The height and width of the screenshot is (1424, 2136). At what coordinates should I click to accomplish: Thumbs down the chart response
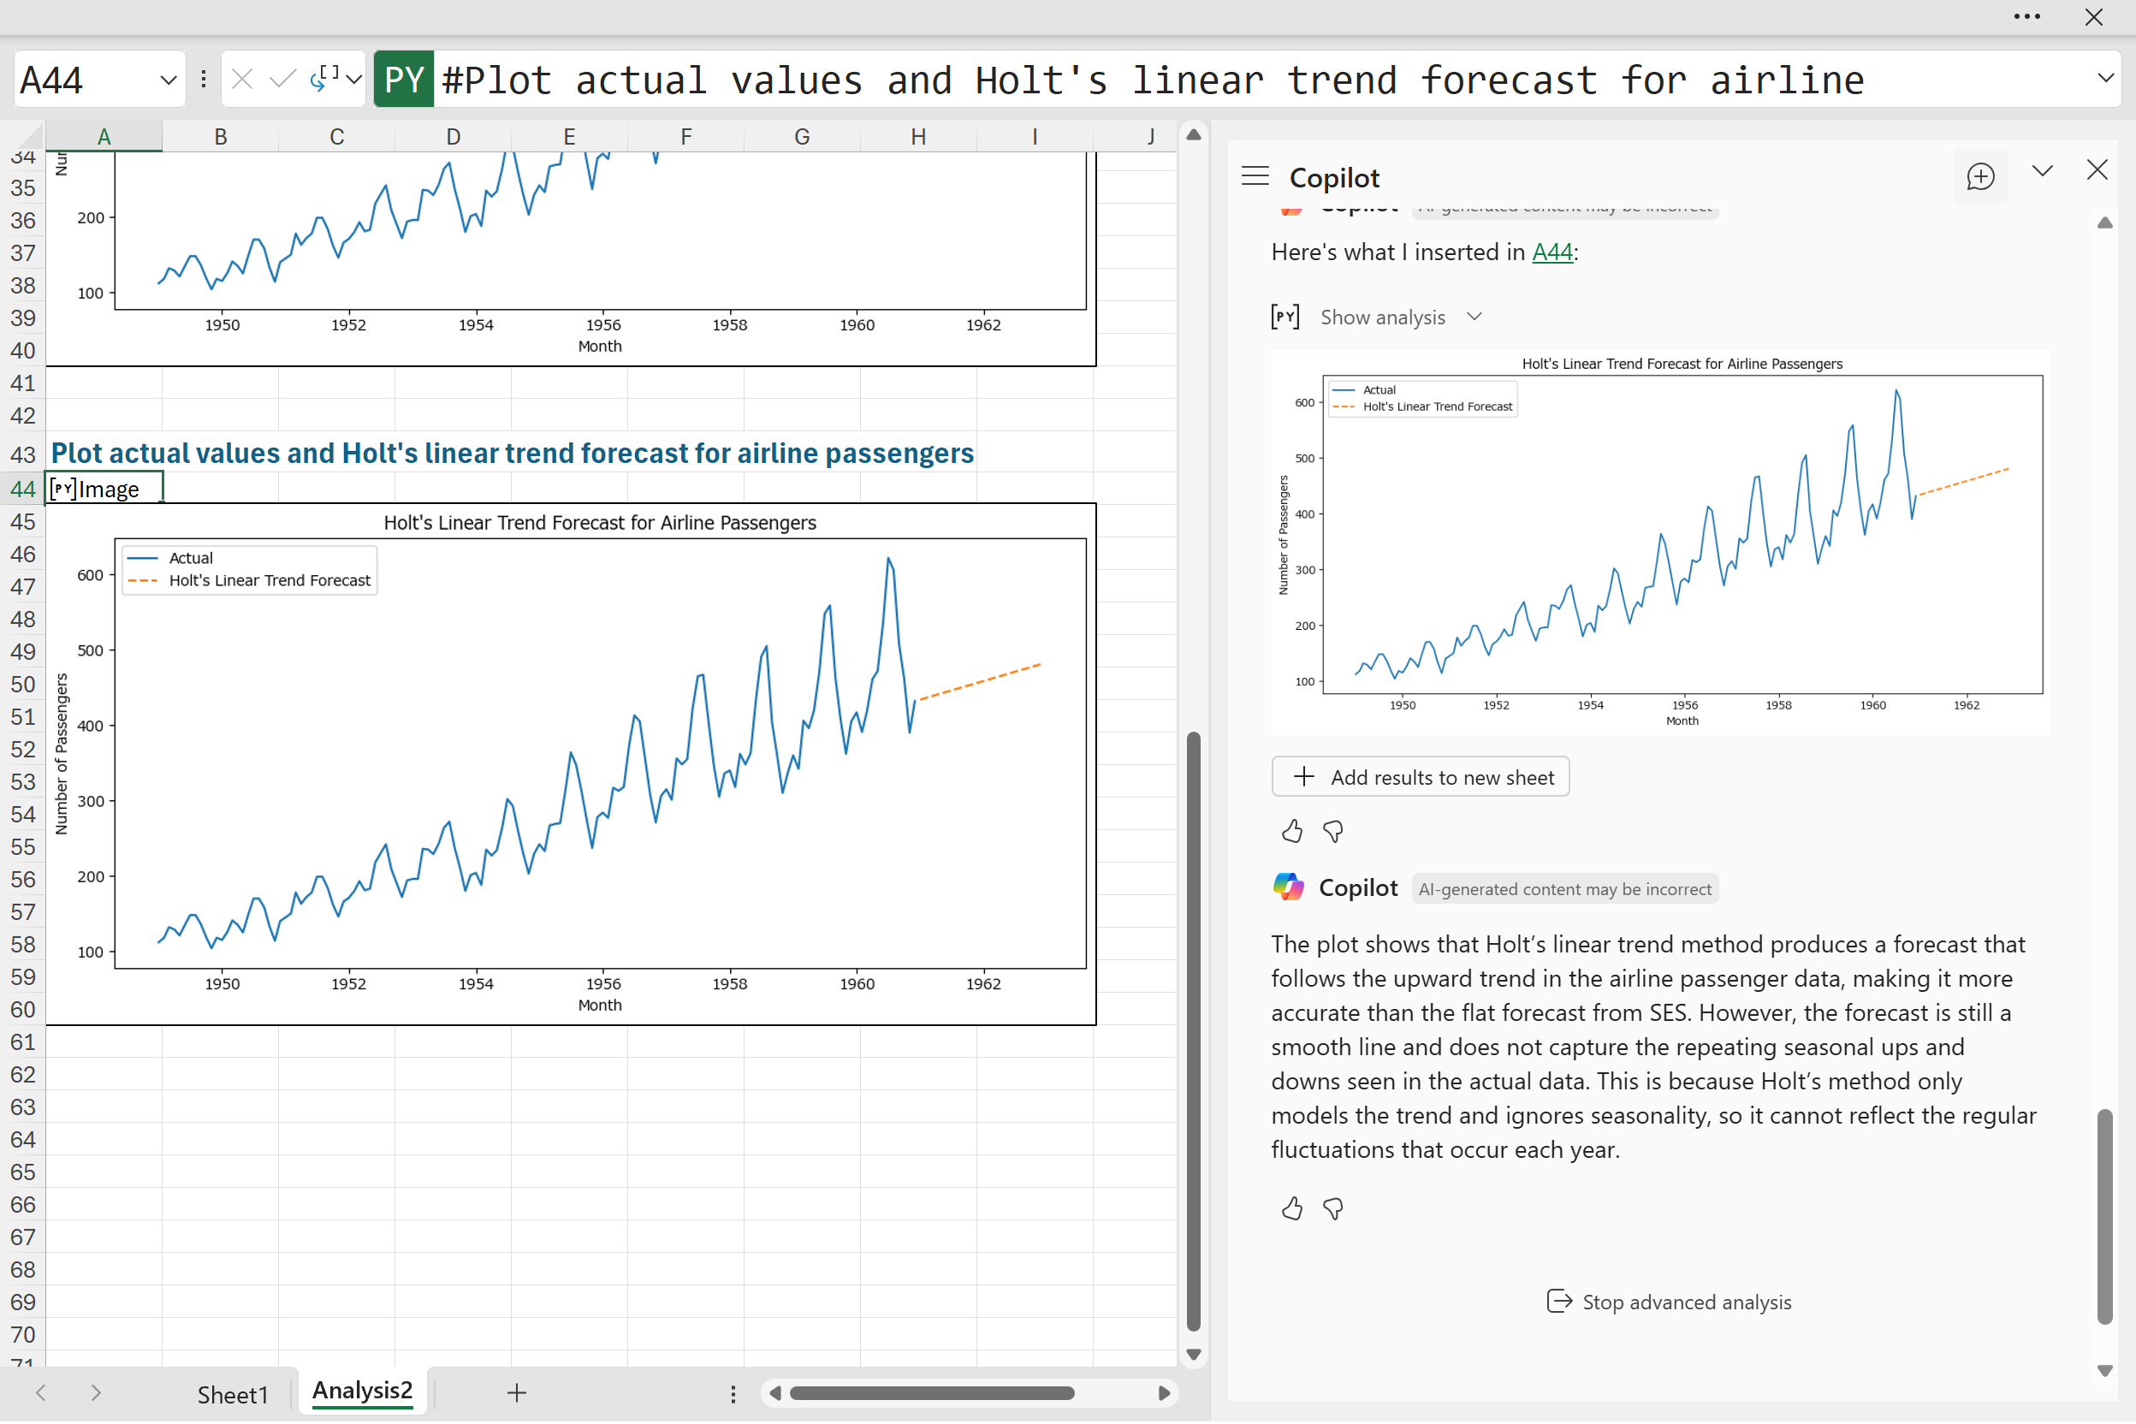[x=1333, y=831]
